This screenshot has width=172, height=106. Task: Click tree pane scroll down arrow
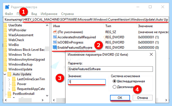click(47, 96)
